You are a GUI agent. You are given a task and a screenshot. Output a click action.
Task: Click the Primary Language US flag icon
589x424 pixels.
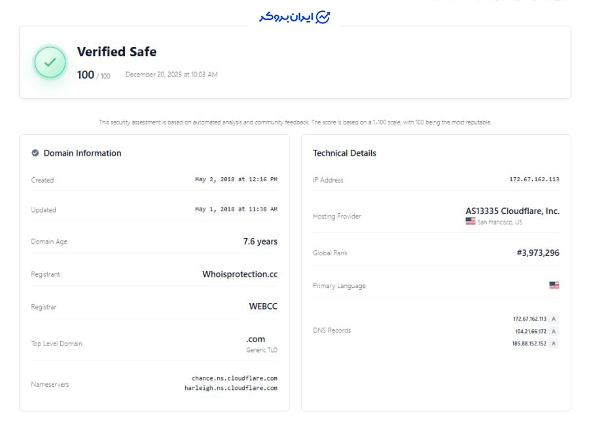click(554, 285)
